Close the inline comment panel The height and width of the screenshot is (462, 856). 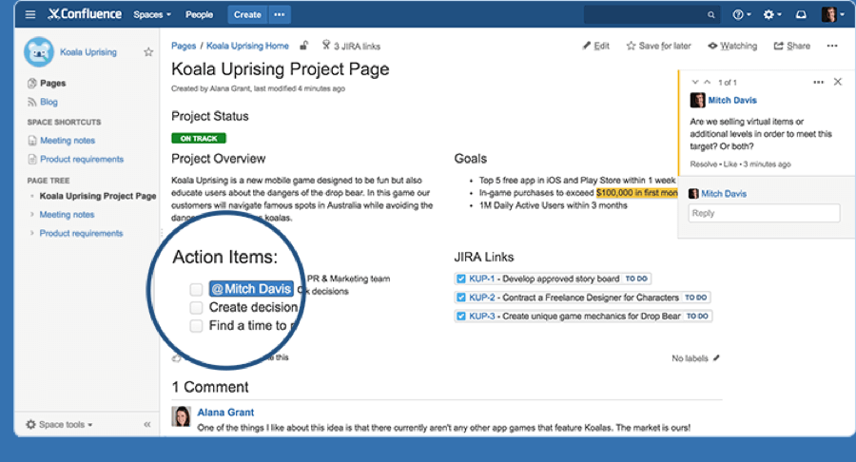(x=837, y=83)
